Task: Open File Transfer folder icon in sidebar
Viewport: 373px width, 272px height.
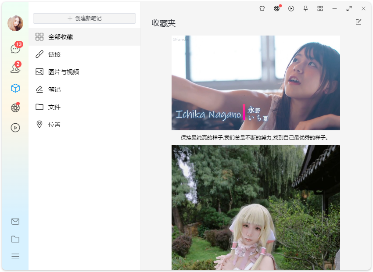Action: tap(15, 239)
